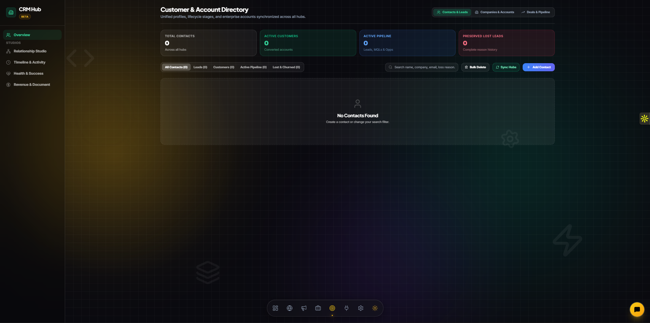The image size is (650, 323).
Task: Click the Add Contact button
Action: pyautogui.click(x=539, y=67)
